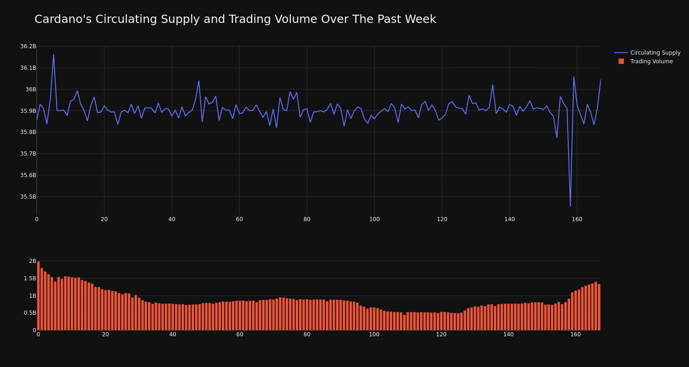Click the tallest first bar in volume chart
Image resolution: width=689 pixels, height=367 pixels.
click(x=38, y=296)
